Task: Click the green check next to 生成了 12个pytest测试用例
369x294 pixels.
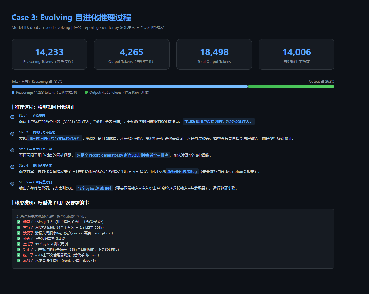Action: click(x=19, y=244)
